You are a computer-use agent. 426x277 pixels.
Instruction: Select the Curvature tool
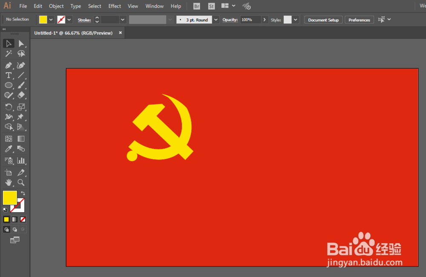(21, 65)
